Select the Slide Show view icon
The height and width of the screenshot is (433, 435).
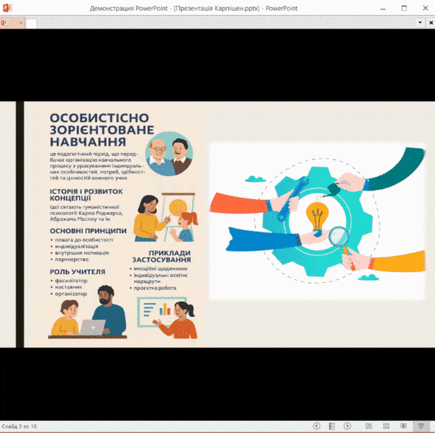coord(421,427)
